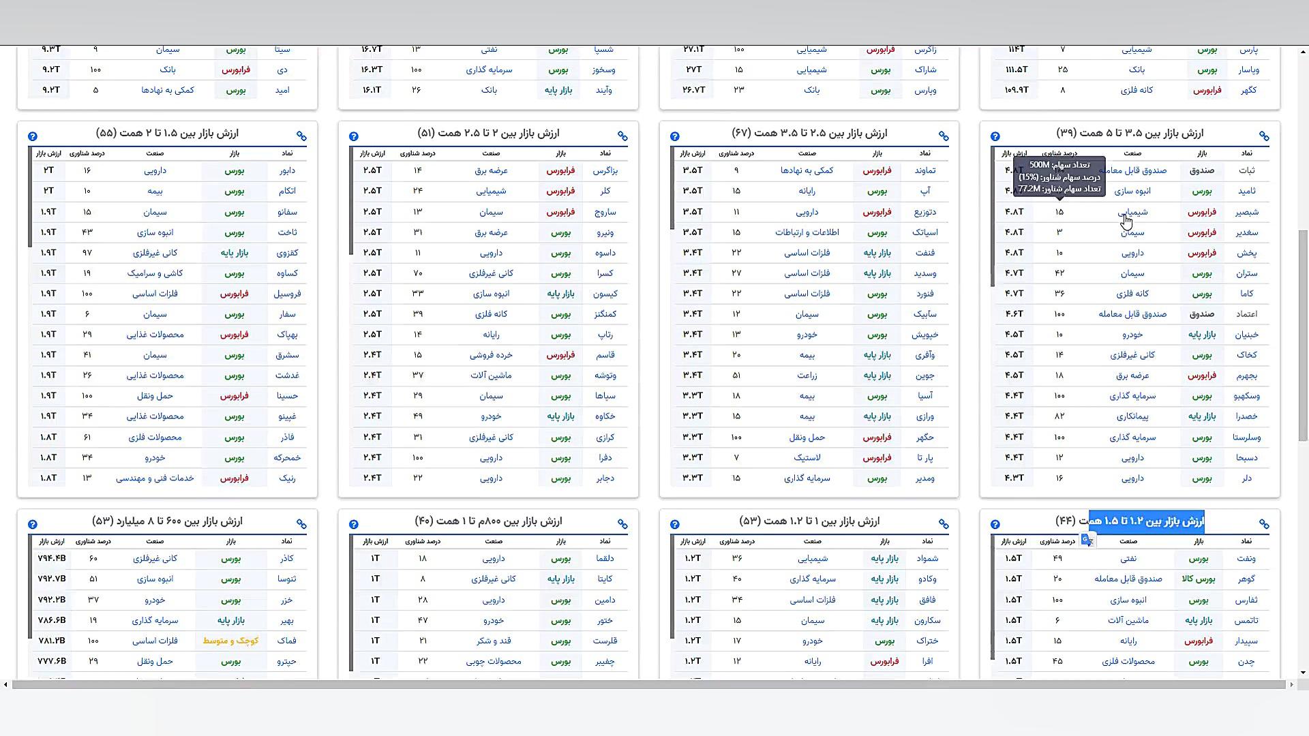Open symbol تماوند link
The width and height of the screenshot is (1309, 736).
click(925, 170)
